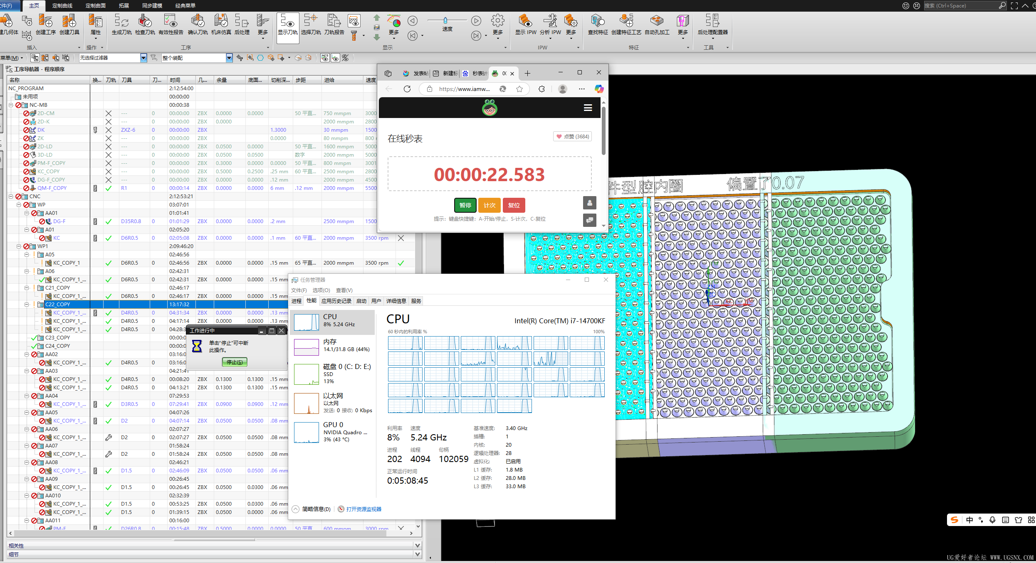Open the 无选择过滤器 dropdown
The height and width of the screenshot is (563, 1036).
tap(143, 58)
